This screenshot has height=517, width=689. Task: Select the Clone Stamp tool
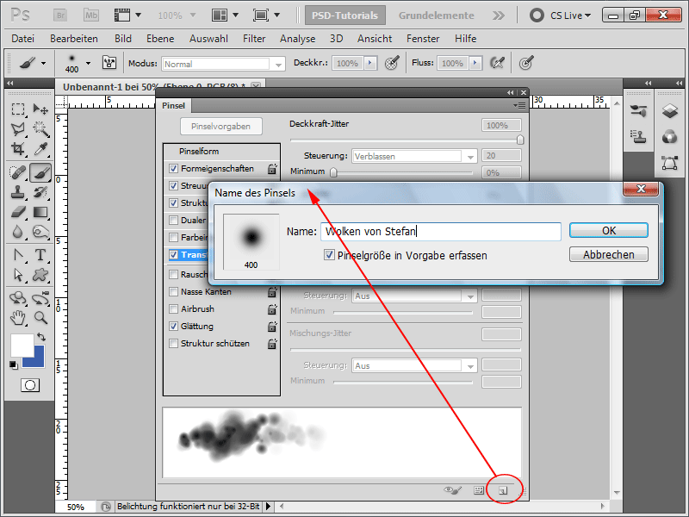(x=17, y=192)
